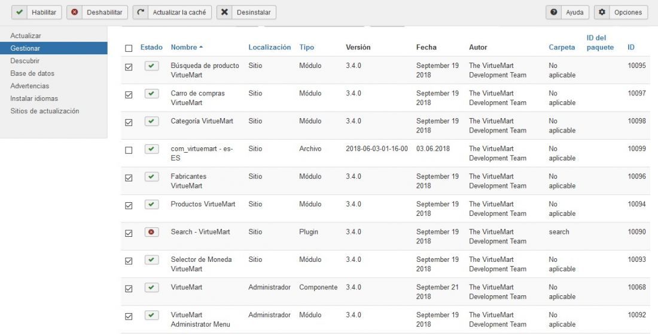Uncheck Search - VirtueMart row checkbox
658x334 pixels.
click(129, 233)
